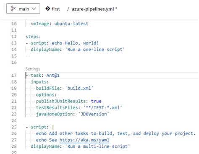Click testResultsFiles '**/TEST-*.xml' value

[103, 108]
